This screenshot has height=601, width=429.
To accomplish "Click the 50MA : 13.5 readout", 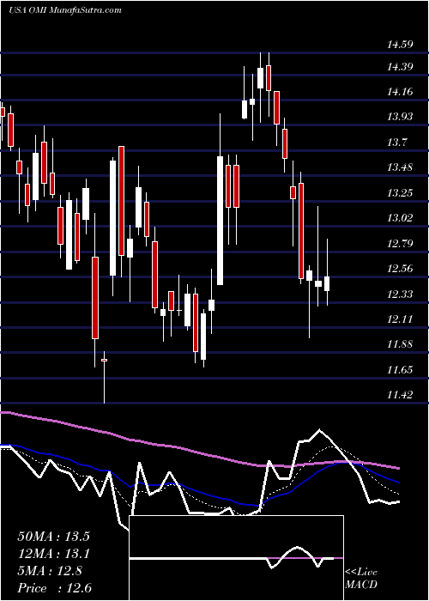I will [x=53, y=537].
